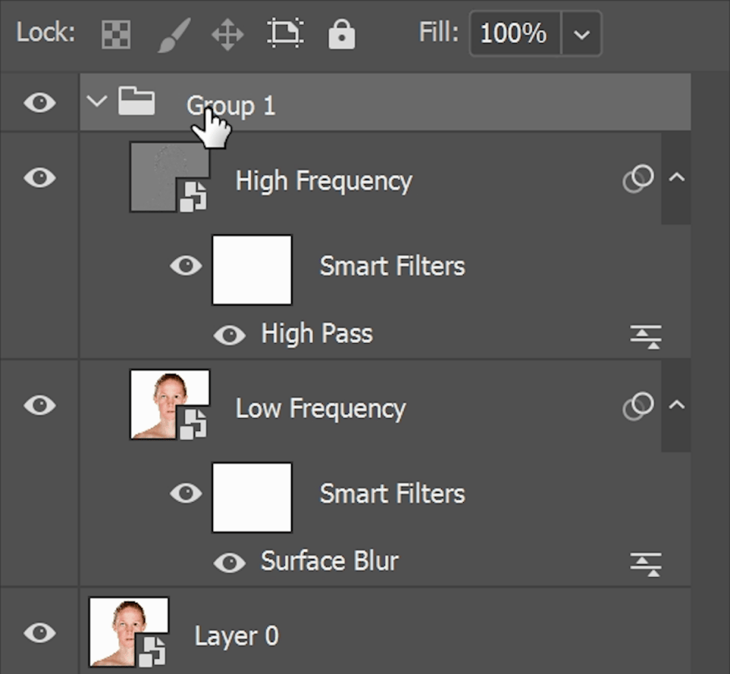The height and width of the screenshot is (674, 730).
Task: Hide Layer 0 using its eye icon
Action: tap(40, 633)
